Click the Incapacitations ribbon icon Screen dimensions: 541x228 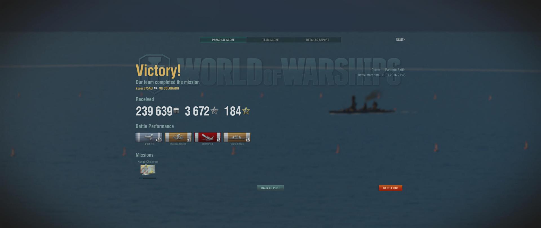coord(178,137)
